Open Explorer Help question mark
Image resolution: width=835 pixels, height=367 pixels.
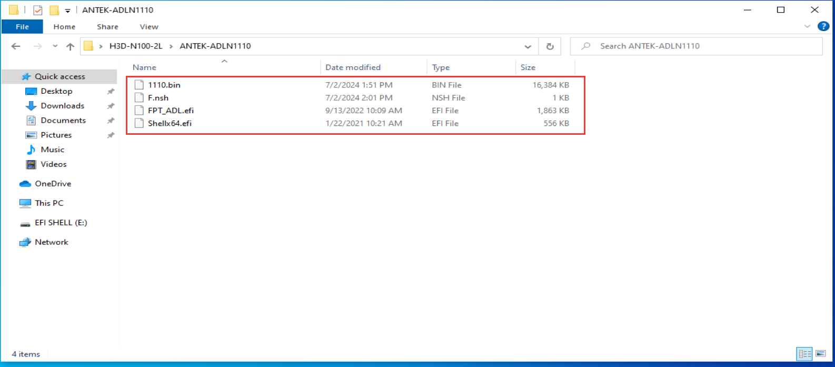pos(823,26)
